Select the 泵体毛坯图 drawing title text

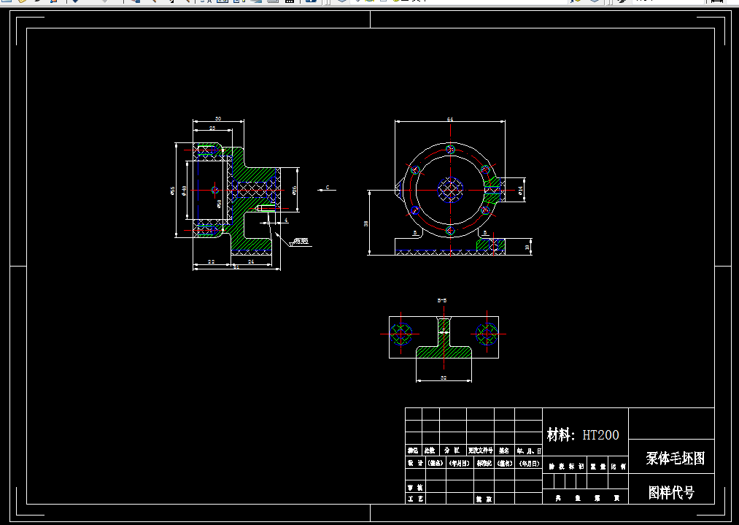click(x=676, y=458)
